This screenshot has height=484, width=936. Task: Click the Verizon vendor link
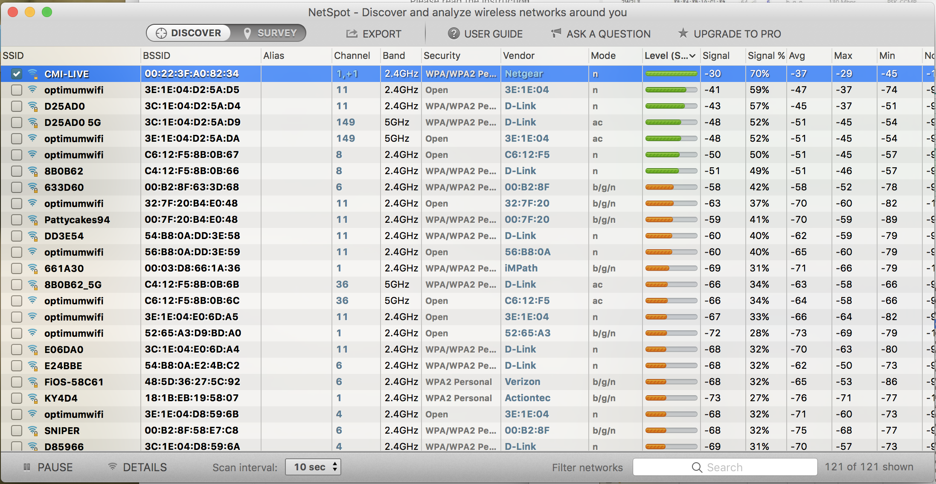522,382
